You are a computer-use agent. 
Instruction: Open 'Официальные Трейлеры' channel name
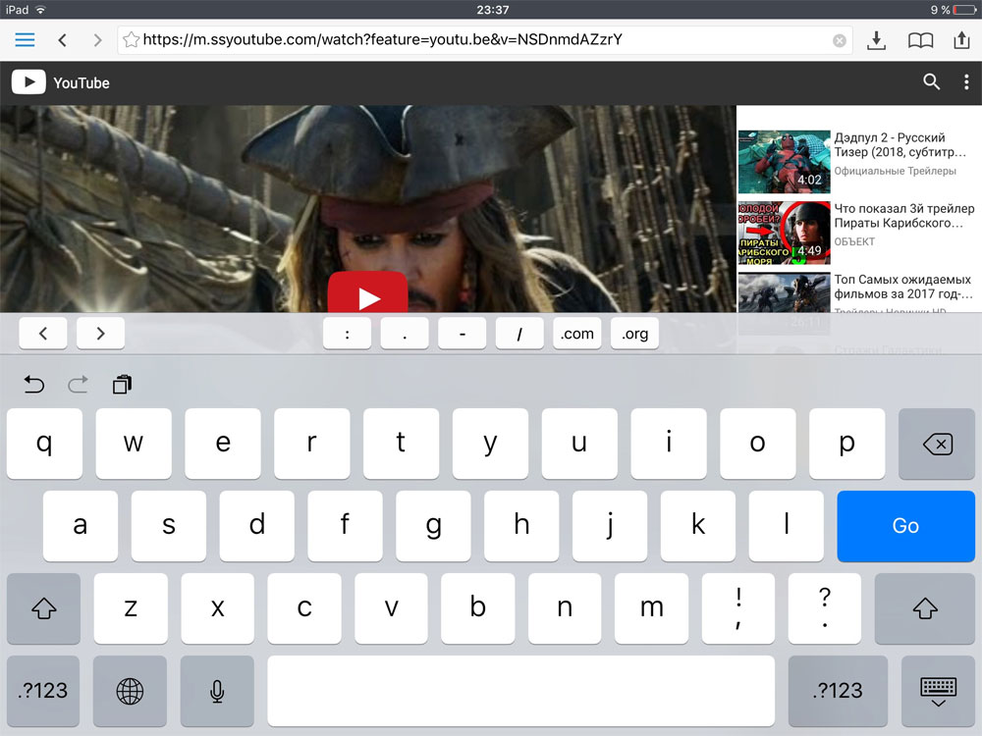[x=895, y=171]
